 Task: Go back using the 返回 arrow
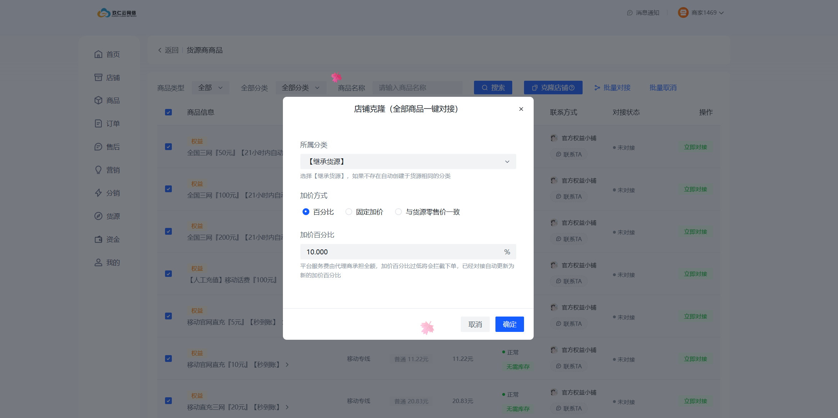[168, 50]
